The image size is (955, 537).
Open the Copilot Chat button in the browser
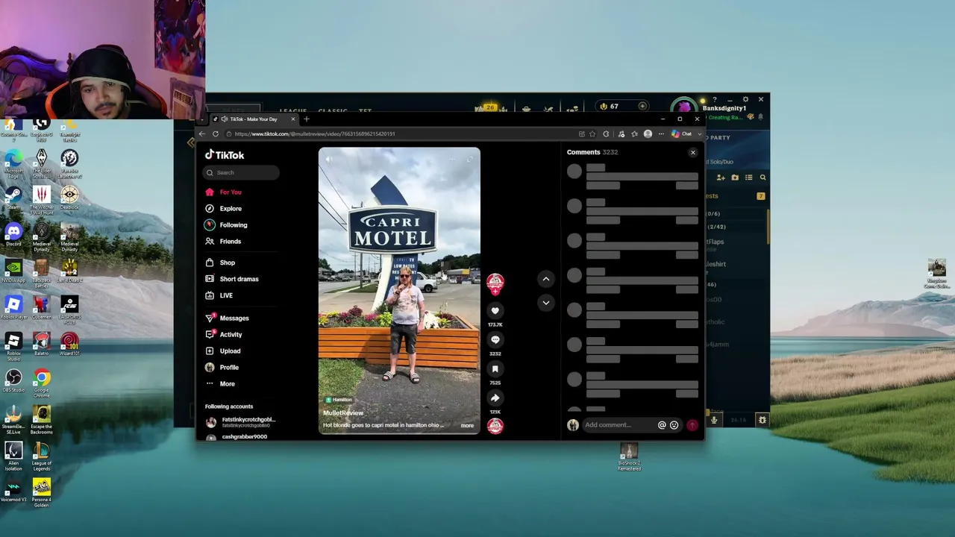[x=681, y=134]
